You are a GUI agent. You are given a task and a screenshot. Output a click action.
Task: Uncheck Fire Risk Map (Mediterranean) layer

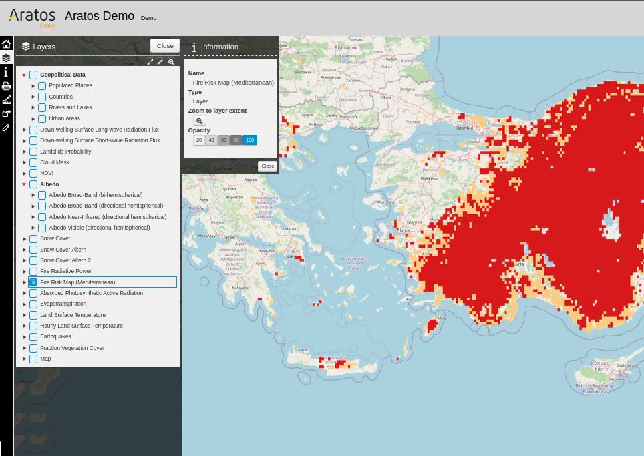click(x=33, y=282)
